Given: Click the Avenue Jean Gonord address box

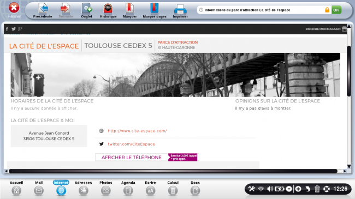Looking at the screenshot, I should click(x=49, y=136).
